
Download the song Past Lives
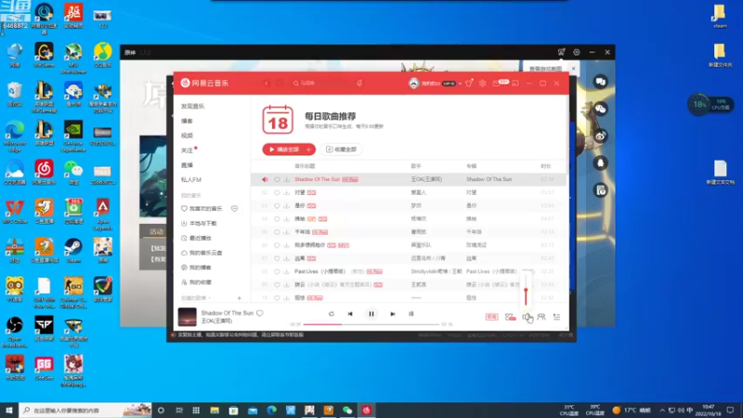[286, 271]
